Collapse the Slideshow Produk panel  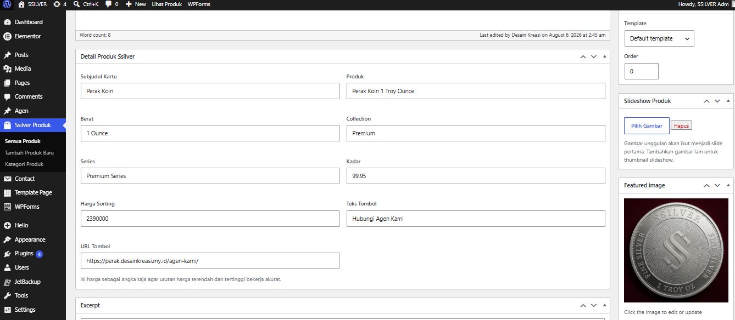(x=728, y=101)
